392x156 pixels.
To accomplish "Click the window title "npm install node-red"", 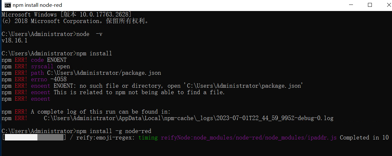I will click(37, 5).
